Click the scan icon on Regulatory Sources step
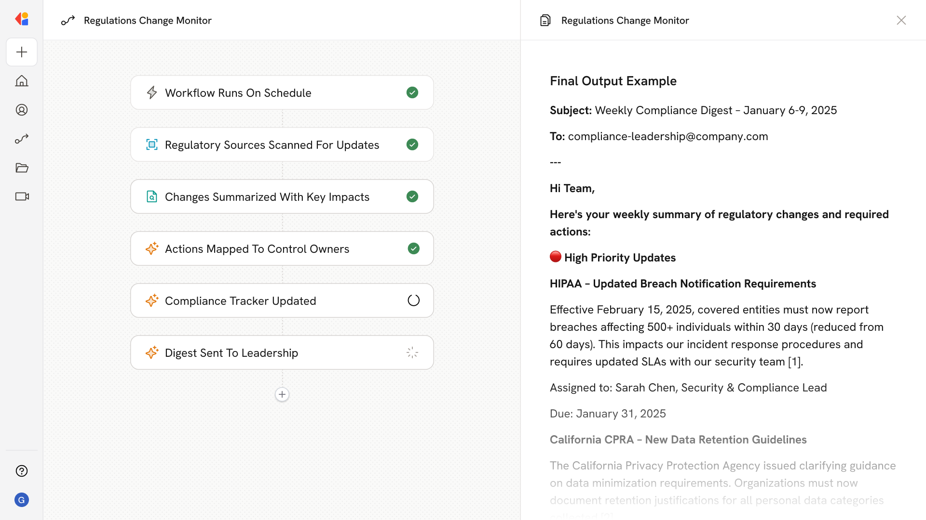Screen dimensions: 926x520 pos(152,144)
